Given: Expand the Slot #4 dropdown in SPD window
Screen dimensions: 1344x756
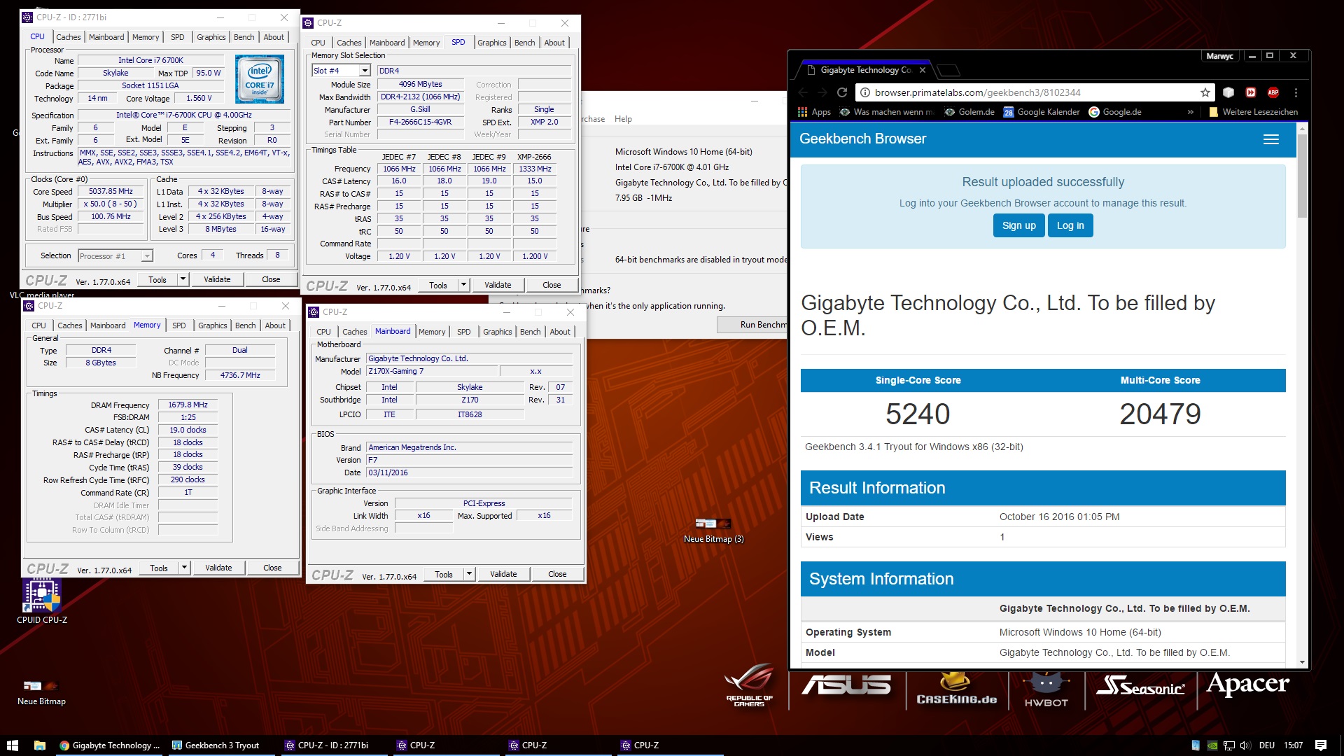Looking at the screenshot, I should click(x=365, y=71).
